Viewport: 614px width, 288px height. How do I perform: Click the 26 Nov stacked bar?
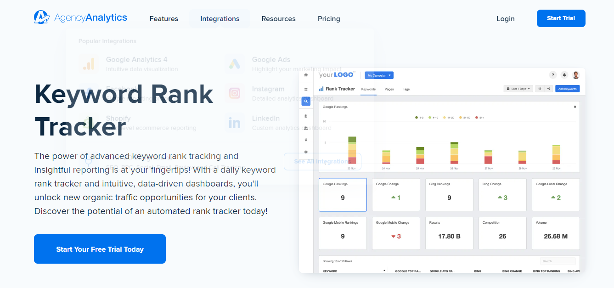454,153
